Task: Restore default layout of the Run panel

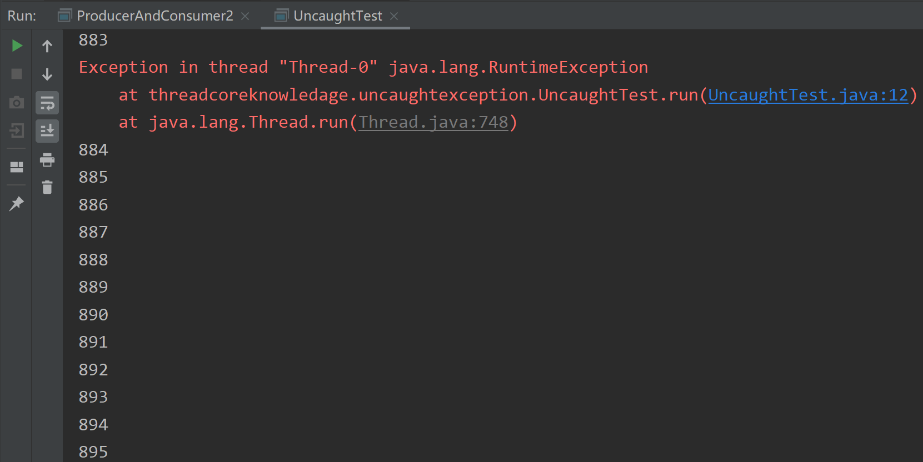Action: (x=17, y=167)
